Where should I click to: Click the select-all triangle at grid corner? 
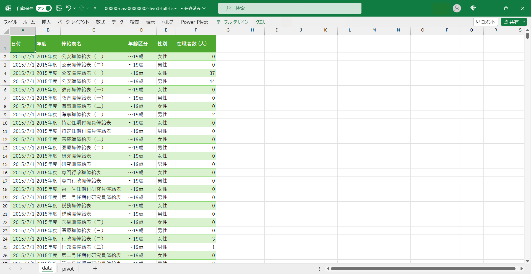[6, 31]
